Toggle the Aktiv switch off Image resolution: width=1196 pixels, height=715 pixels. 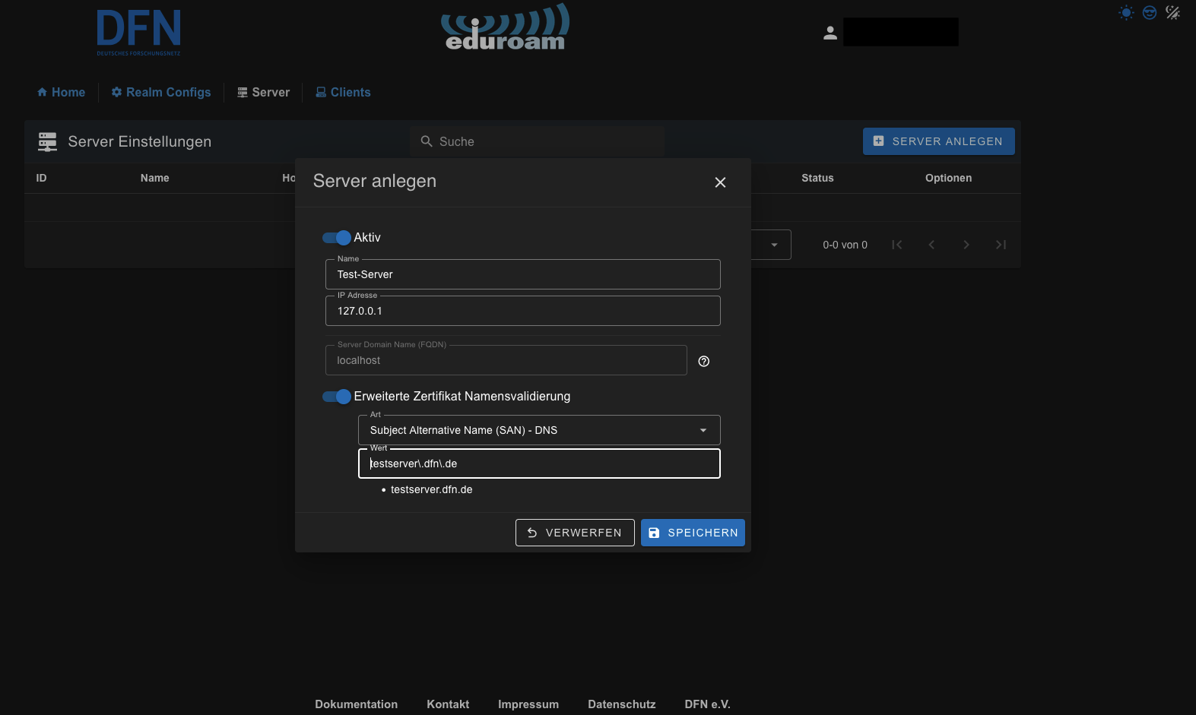(x=337, y=238)
